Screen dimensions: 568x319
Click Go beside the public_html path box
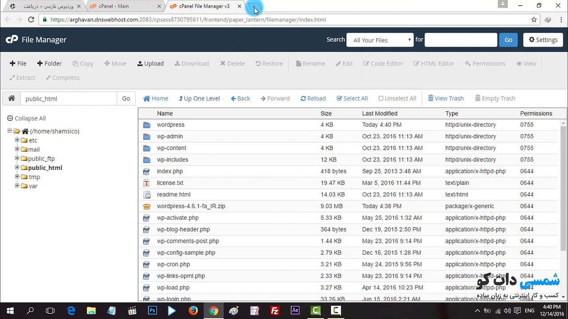pyautogui.click(x=126, y=98)
